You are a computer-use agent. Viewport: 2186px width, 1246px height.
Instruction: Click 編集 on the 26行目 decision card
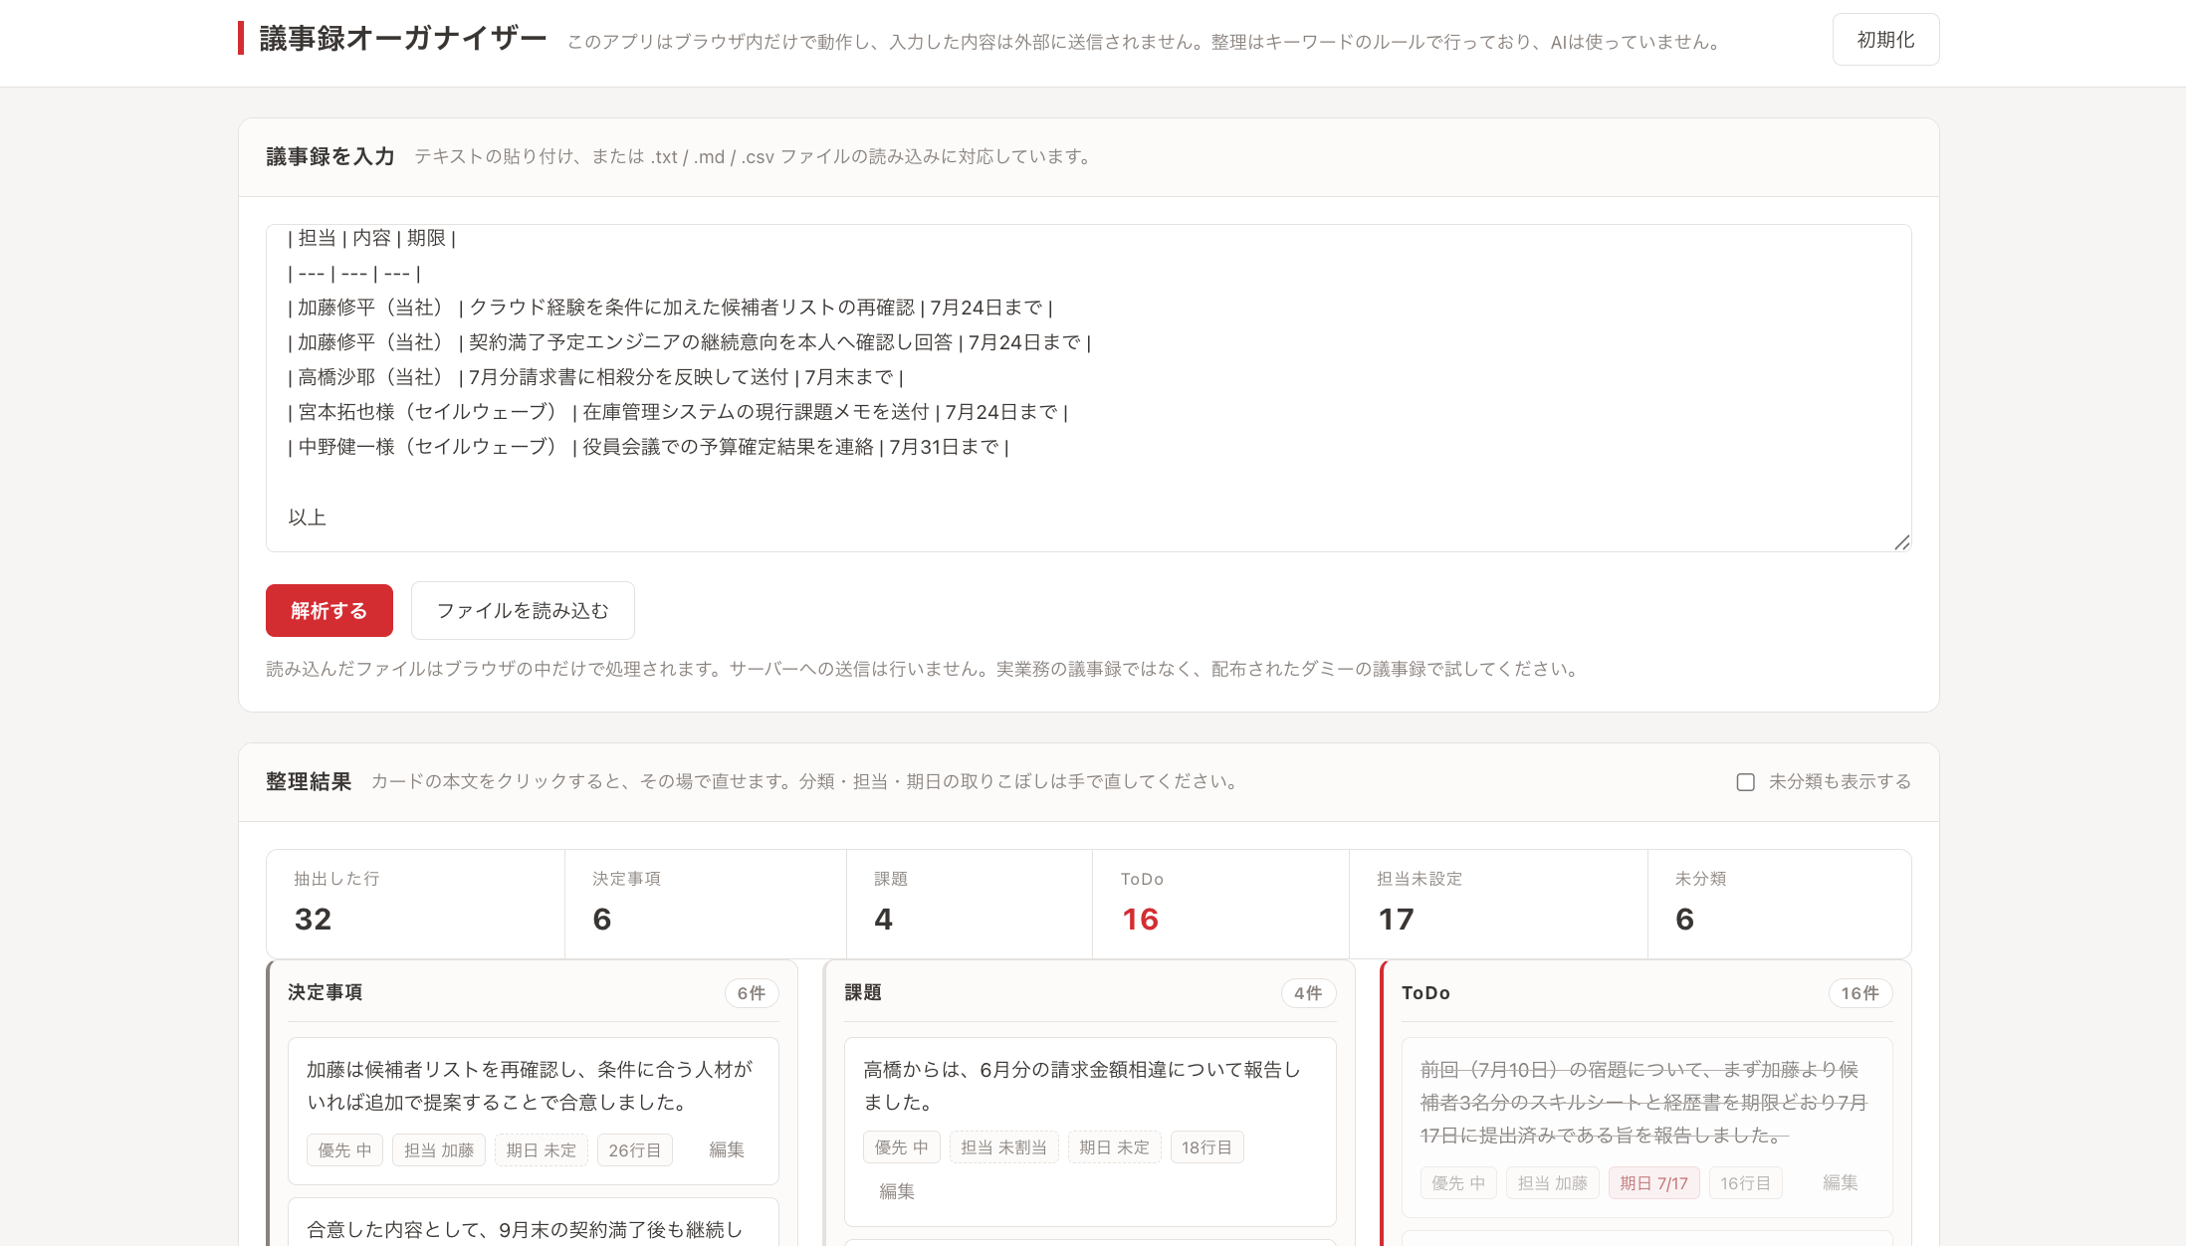pyautogui.click(x=727, y=1149)
